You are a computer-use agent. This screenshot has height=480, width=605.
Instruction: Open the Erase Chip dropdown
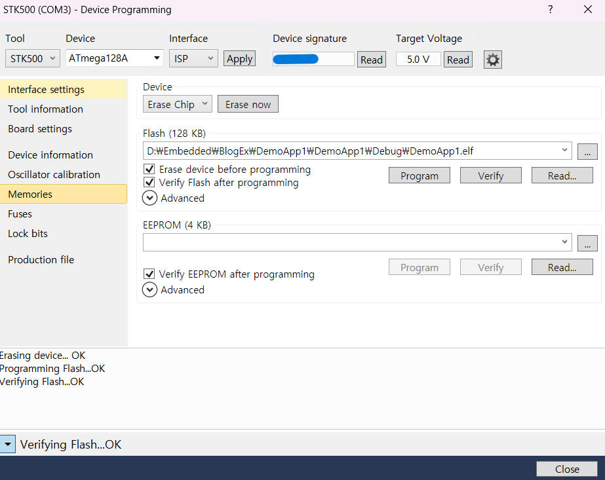click(x=178, y=104)
